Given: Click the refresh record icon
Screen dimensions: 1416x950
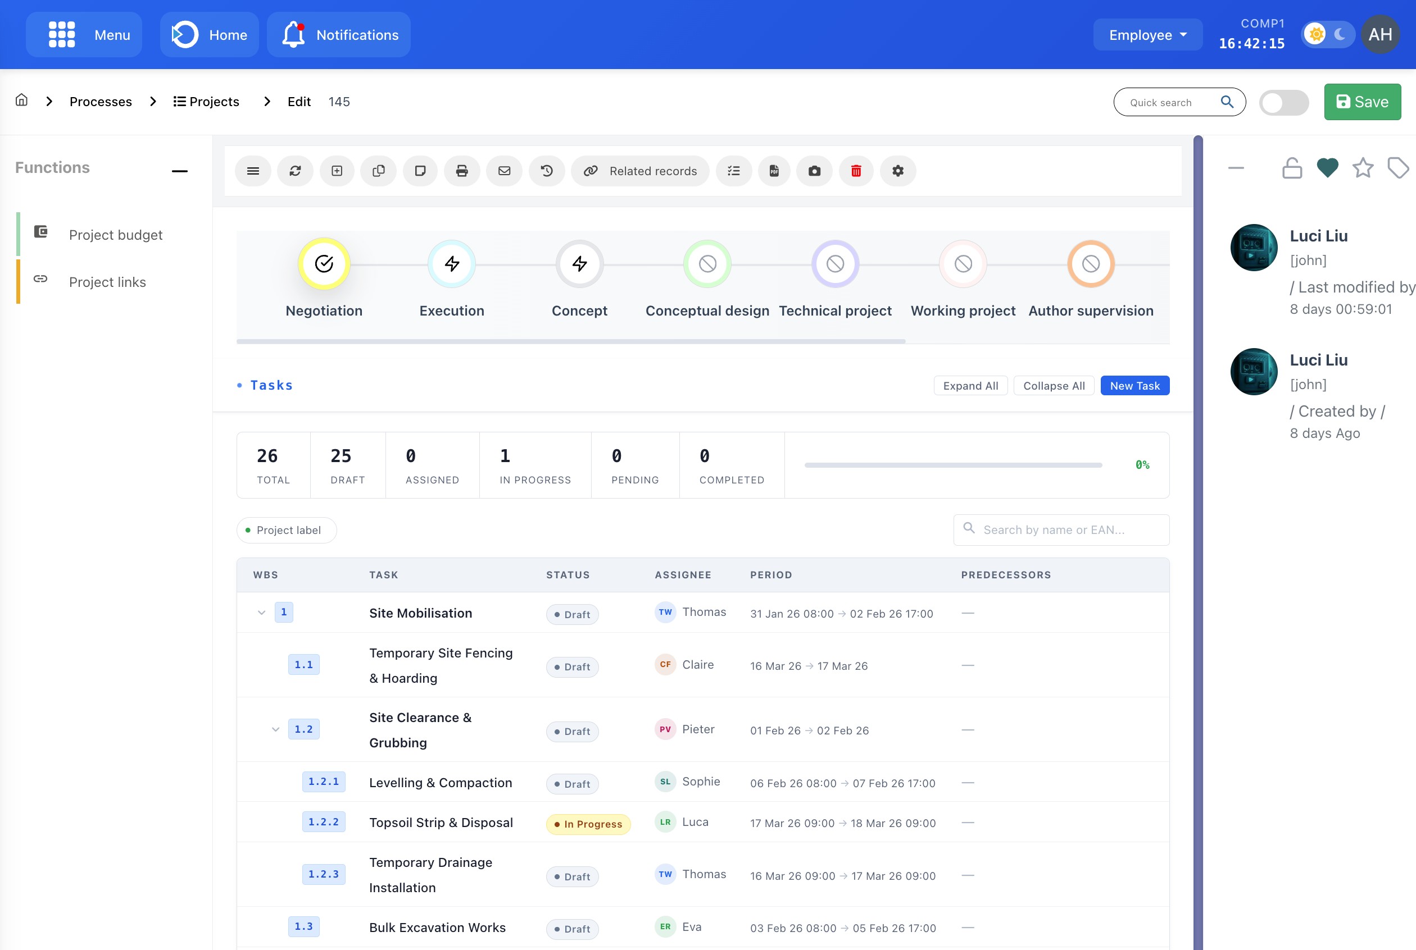Looking at the screenshot, I should (295, 171).
